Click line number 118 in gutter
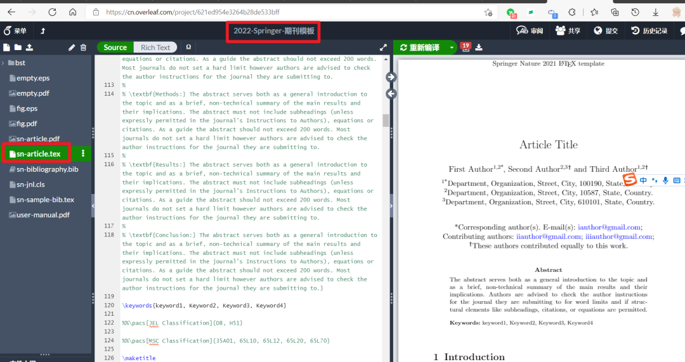The image size is (685, 362). coord(109,235)
